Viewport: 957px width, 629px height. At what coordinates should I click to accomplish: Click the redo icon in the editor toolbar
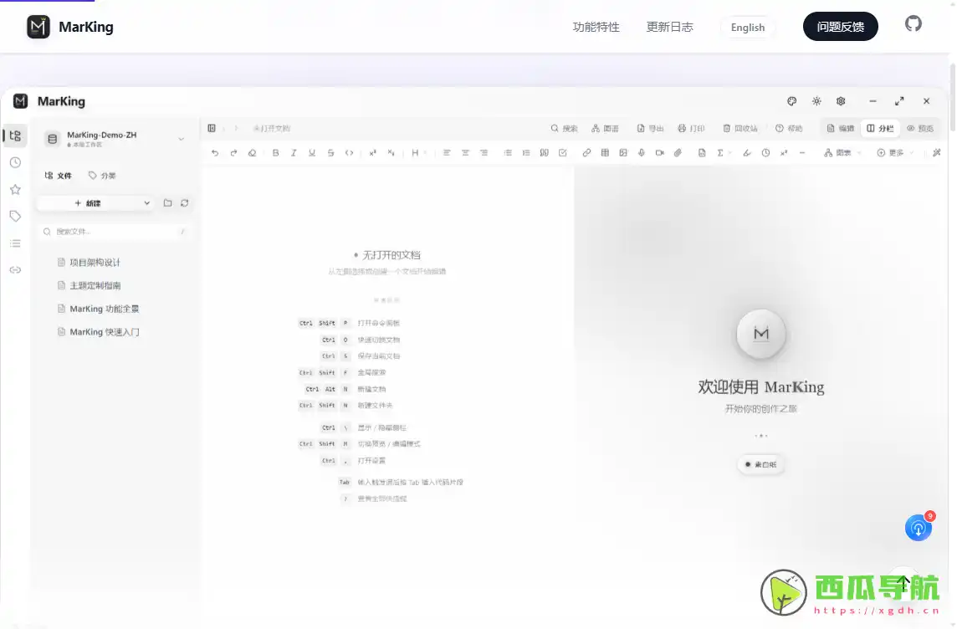pyautogui.click(x=233, y=153)
